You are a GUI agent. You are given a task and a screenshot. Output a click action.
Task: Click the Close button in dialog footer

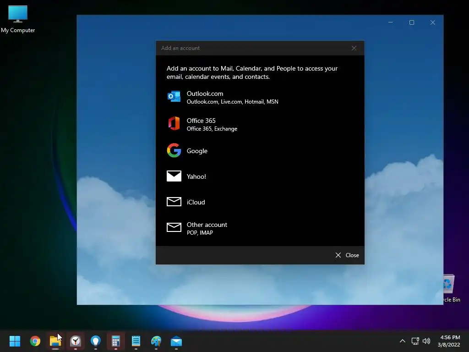click(347, 255)
